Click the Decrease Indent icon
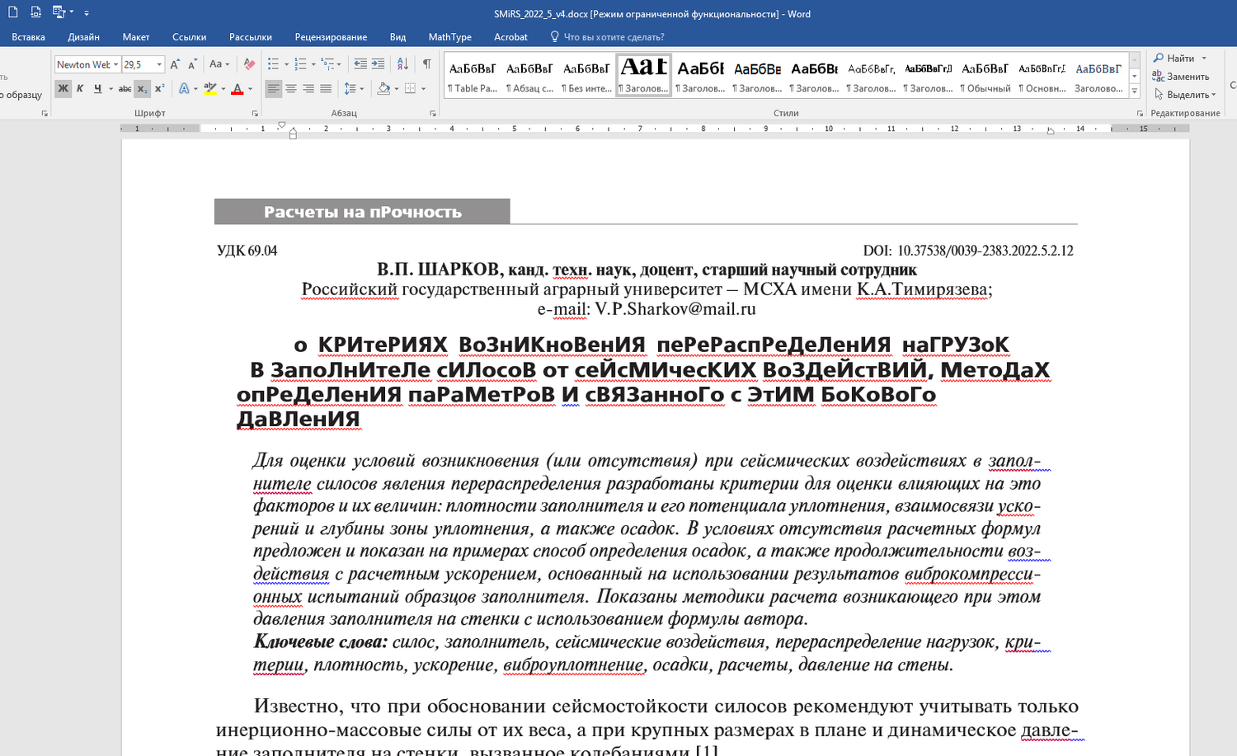This screenshot has width=1237, height=756. (x=360, y=64)
